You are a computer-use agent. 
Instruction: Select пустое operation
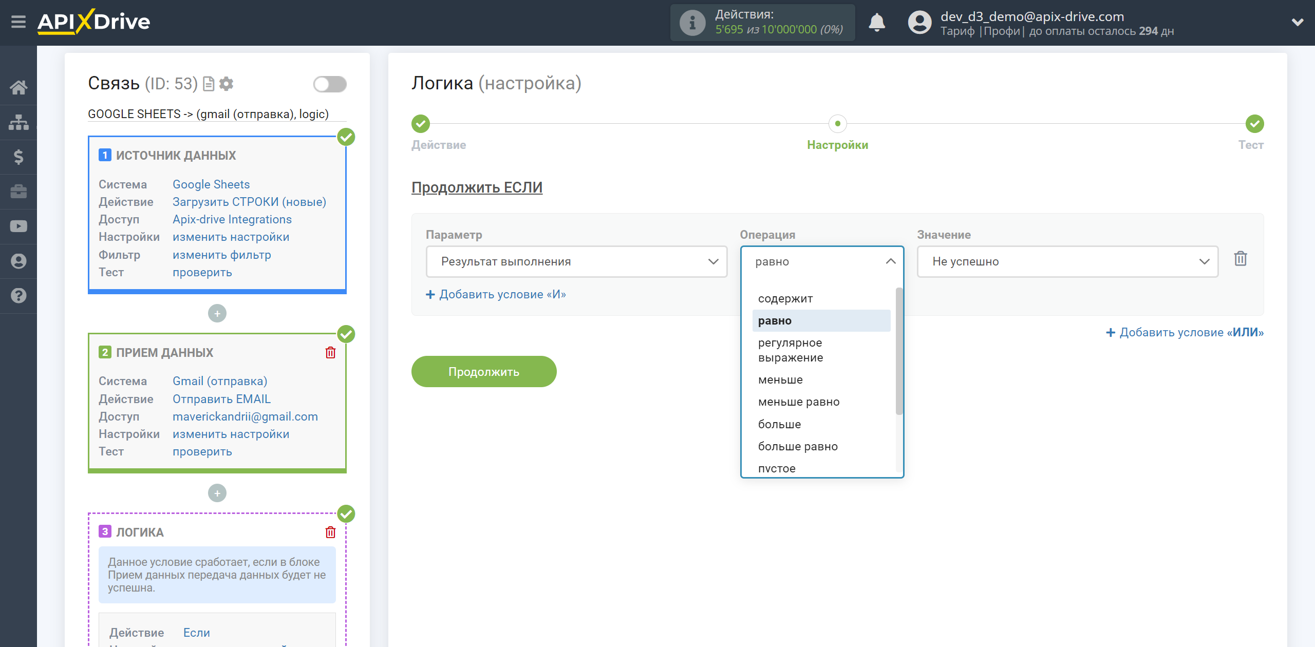pyautogui.click(x=821, y=468)
